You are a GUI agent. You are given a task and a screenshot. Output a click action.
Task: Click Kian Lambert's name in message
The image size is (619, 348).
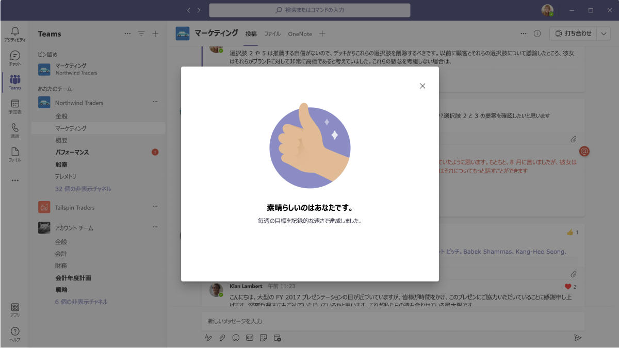click(246, 286)
